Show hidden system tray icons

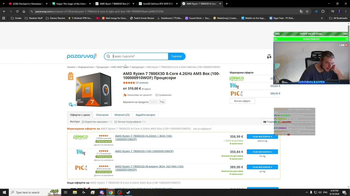coord(307,192)
